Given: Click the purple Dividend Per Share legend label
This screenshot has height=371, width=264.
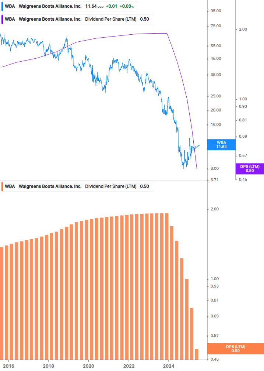Looking at the screenshot, I should (x=78, y=20).
